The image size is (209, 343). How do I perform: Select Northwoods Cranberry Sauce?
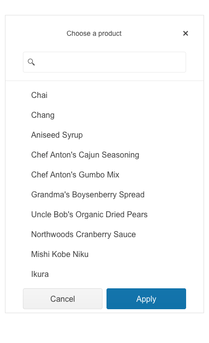click(x=104, y=235)
